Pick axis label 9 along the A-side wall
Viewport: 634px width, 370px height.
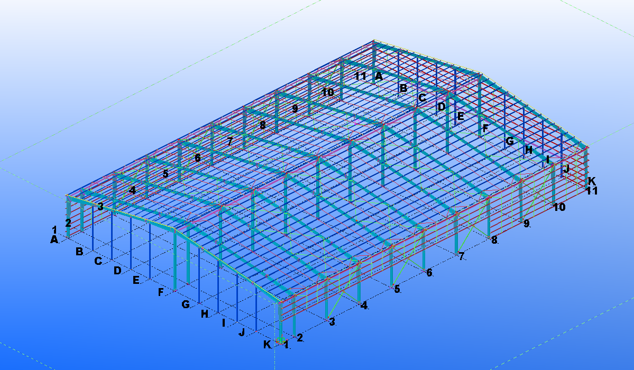tap(295, 108)
